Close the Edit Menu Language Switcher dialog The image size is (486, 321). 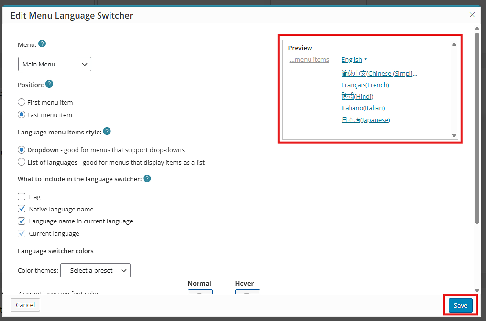pyautogui.click(x=472, y=15)
